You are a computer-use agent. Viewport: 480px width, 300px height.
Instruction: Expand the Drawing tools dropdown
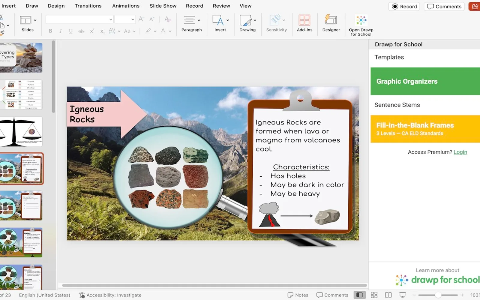pos(255,20)
